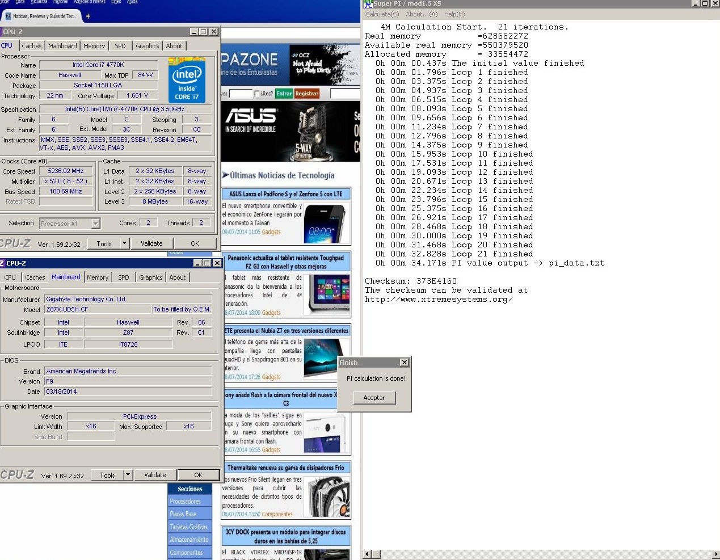720x560 pixels.
Task: Click the Super PI window title icon
Action: coord(368,3)
